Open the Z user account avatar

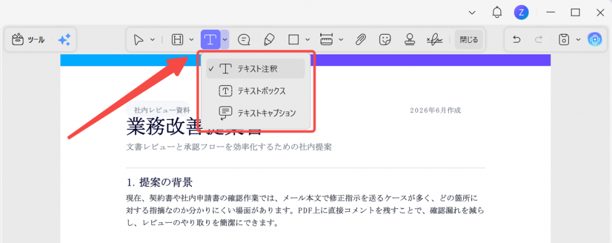pyautogui.click(x=521, y=13)
